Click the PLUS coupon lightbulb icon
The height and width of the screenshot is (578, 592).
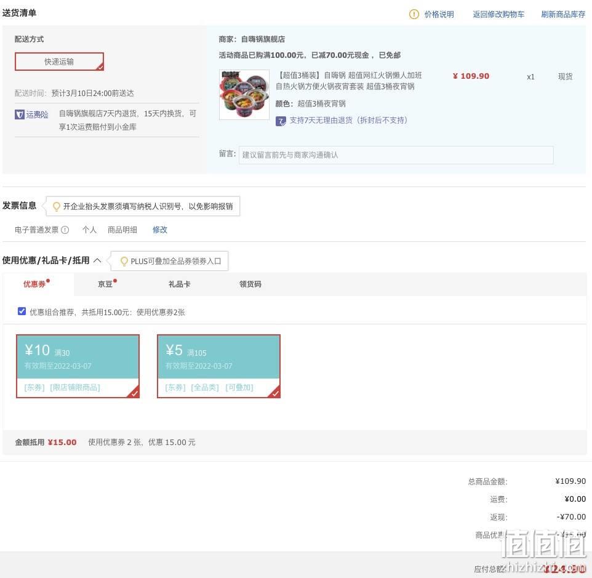click(124, 261)
